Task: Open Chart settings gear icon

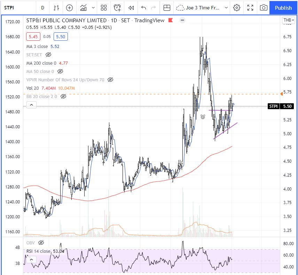Action: point(237,8)
